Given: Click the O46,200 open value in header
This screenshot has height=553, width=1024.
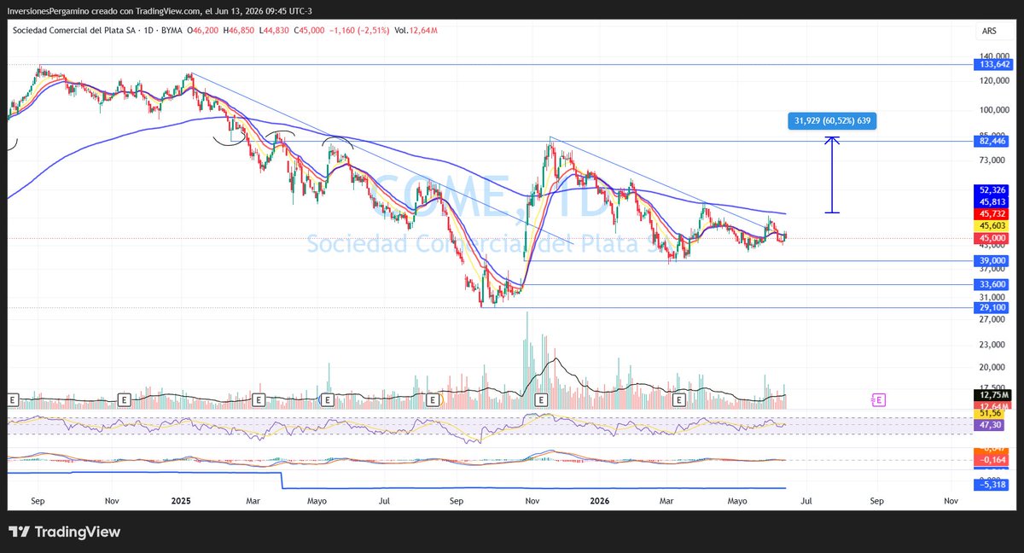Looking at the screenshot, I should click(201, 31).
